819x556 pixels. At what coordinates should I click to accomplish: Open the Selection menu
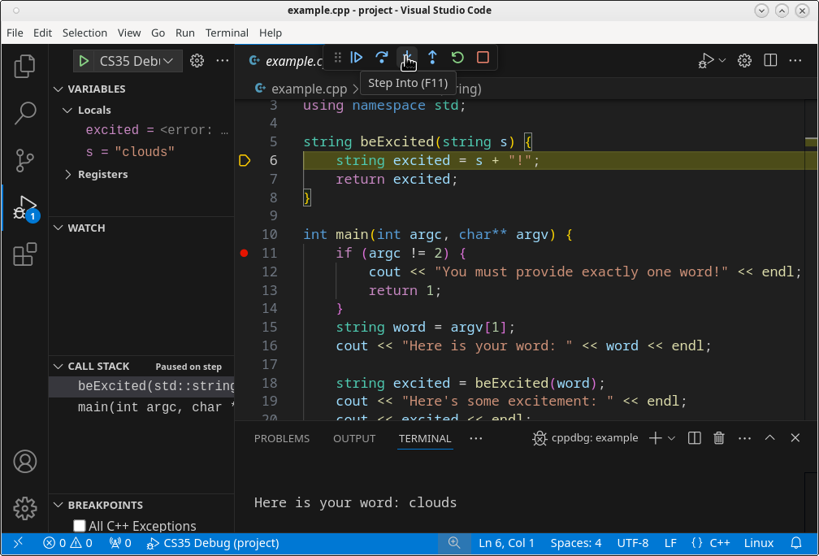[x=84, y=33]
